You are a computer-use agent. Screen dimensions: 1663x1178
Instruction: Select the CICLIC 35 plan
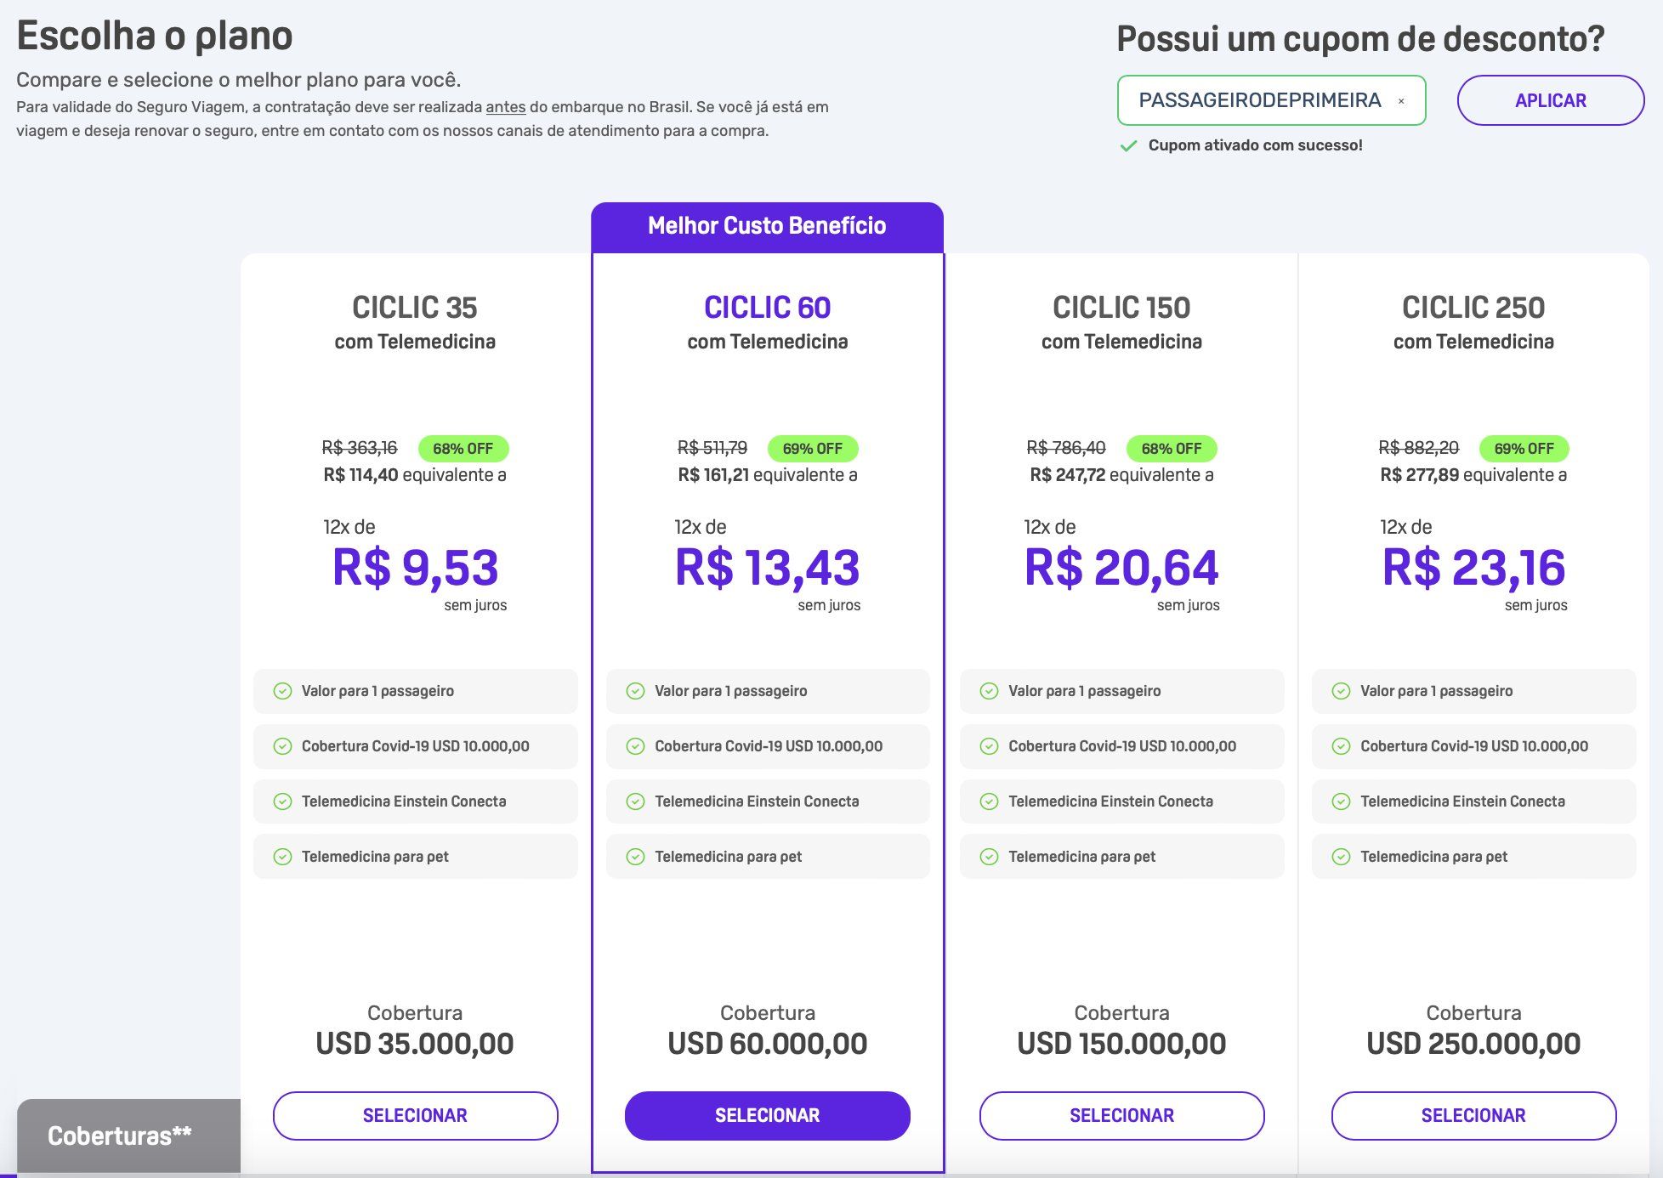[x=415, y=1115]
